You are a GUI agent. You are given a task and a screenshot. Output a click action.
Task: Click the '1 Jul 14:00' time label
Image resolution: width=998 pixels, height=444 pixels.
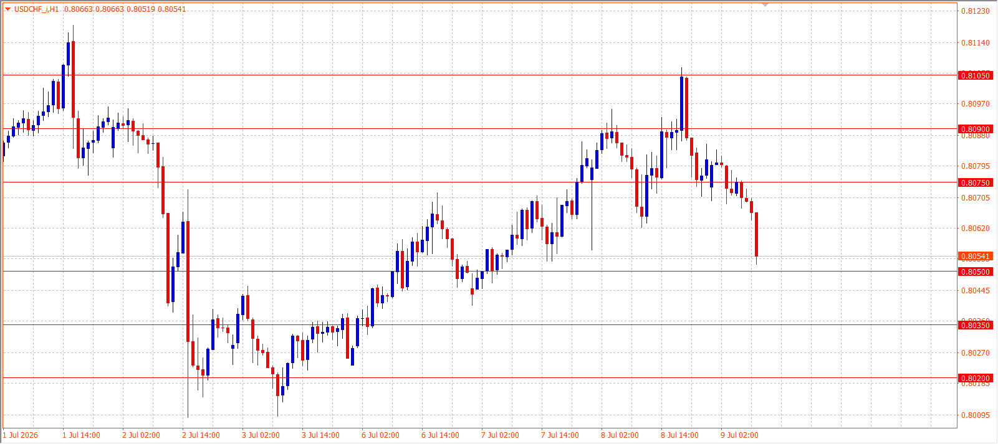81,435
